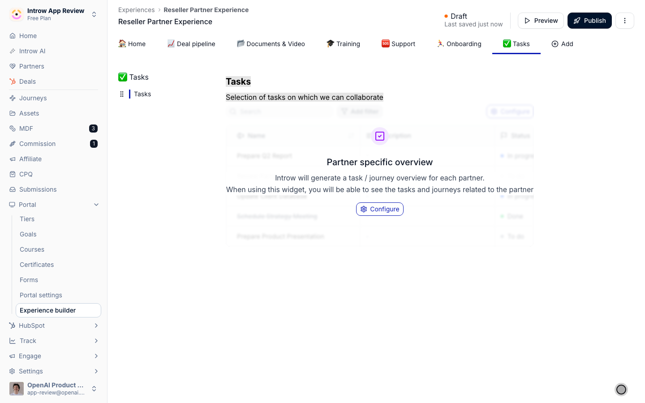
Task: Switch to Training tab
Action: click(344, 44)
